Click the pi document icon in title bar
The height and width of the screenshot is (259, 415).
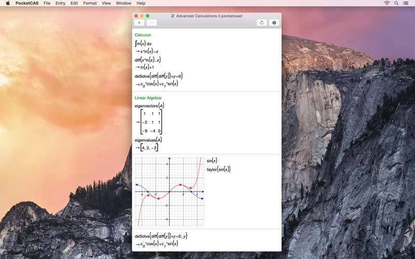[x=173, y=16]
